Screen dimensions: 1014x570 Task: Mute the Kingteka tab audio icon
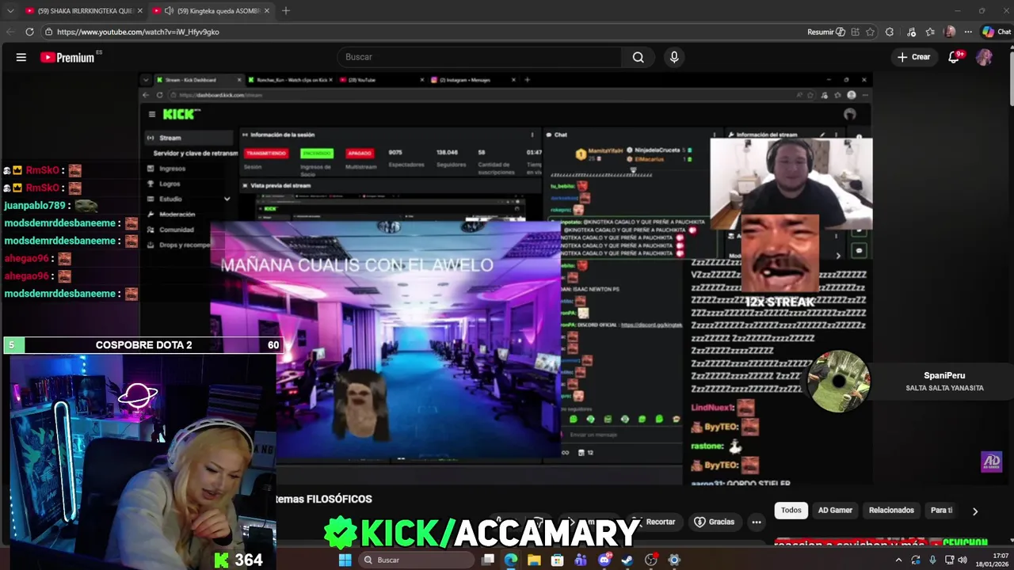[x=169, y=11]
